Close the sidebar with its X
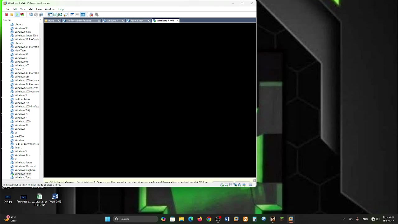 40,20
